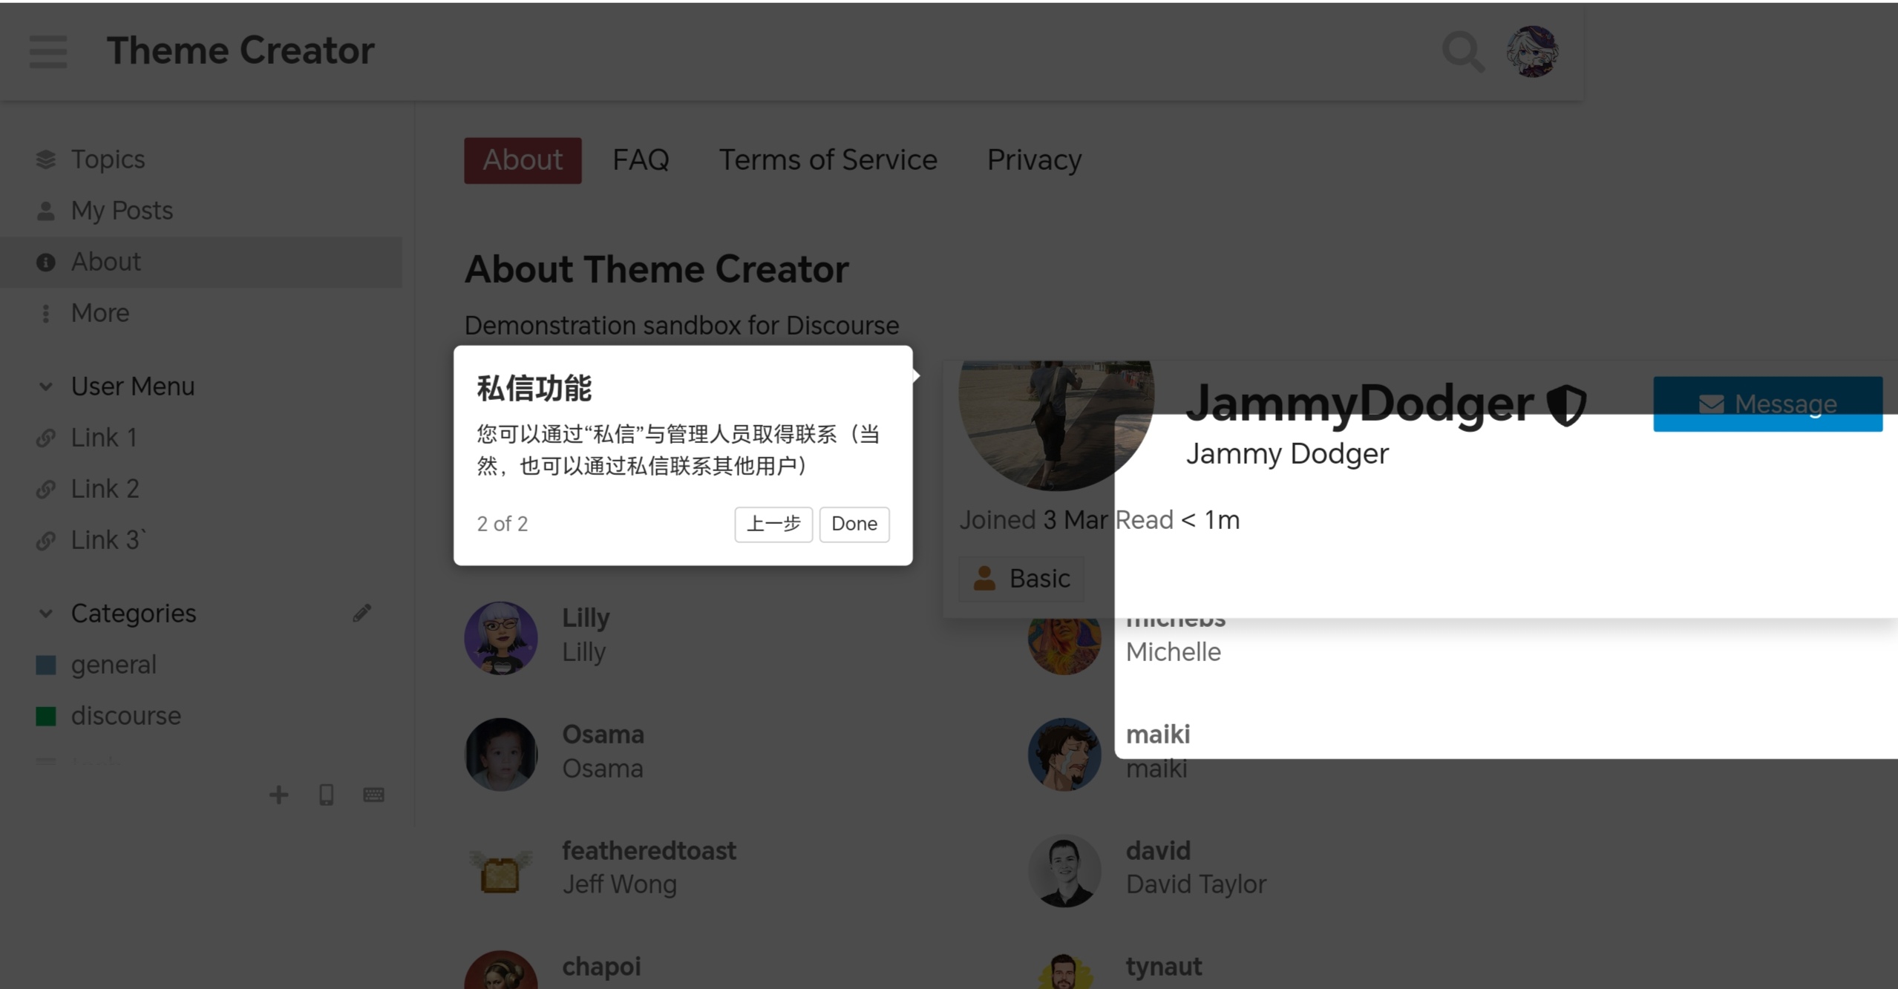1898x989 pixels.
Task: Click the tynaut username
Action: pyautogui.click(x=1164, y=967)
